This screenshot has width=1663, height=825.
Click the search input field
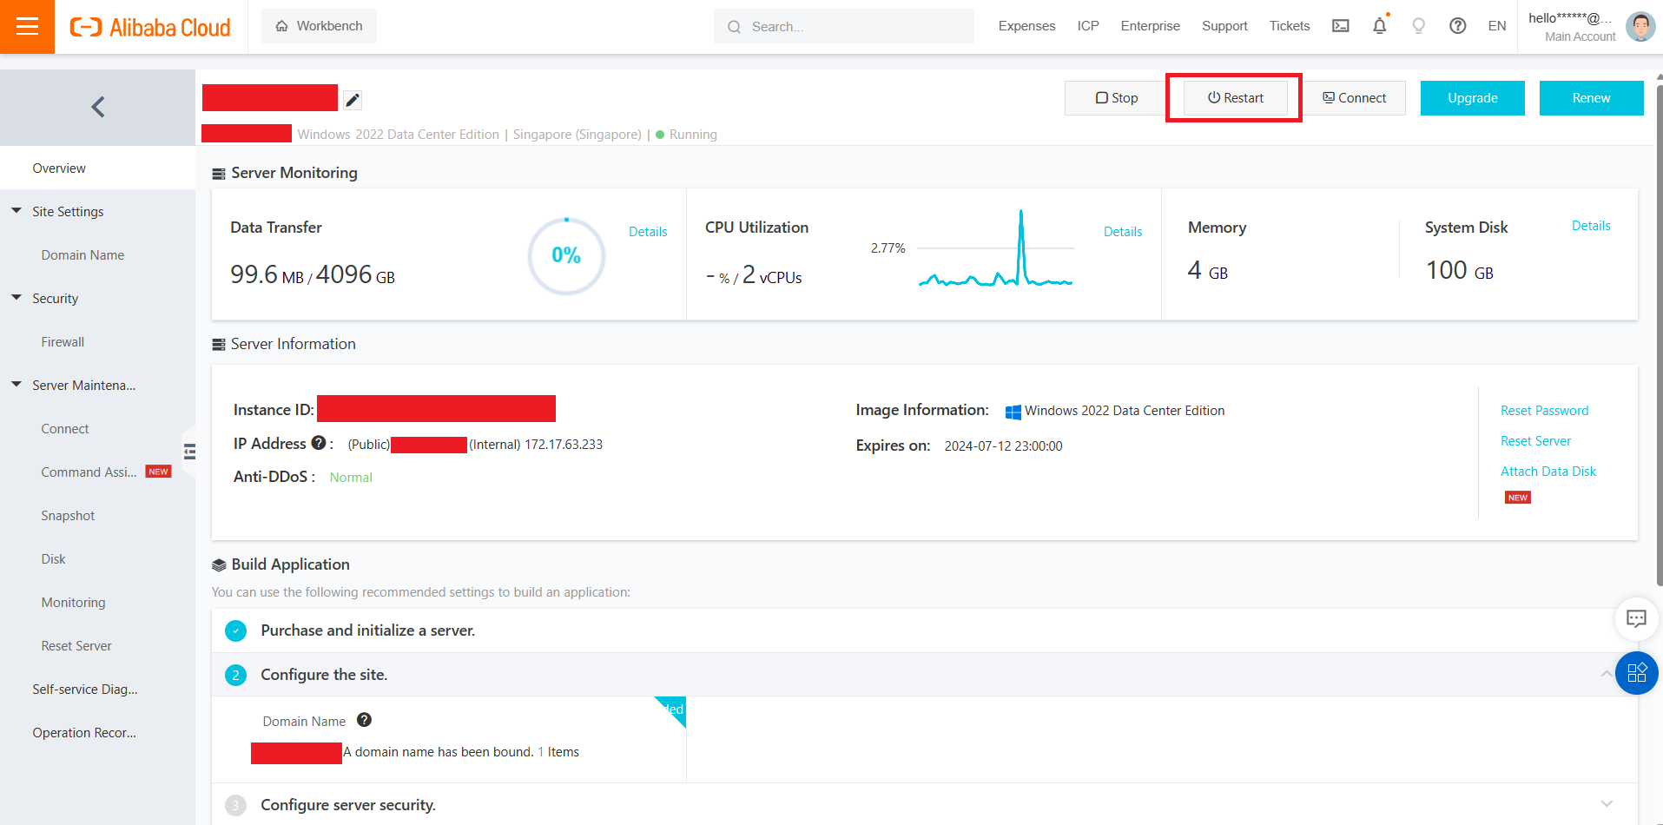pyautogui.click(x=843, y=27)
